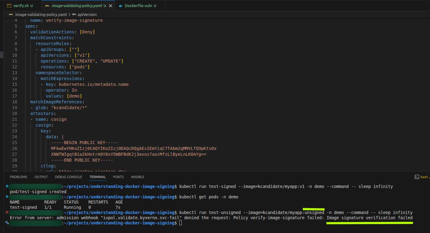Viewport: 430px width, 233px height.
Task: Click the red error decoration beside the failed command
Action: [x=7, y=212]
